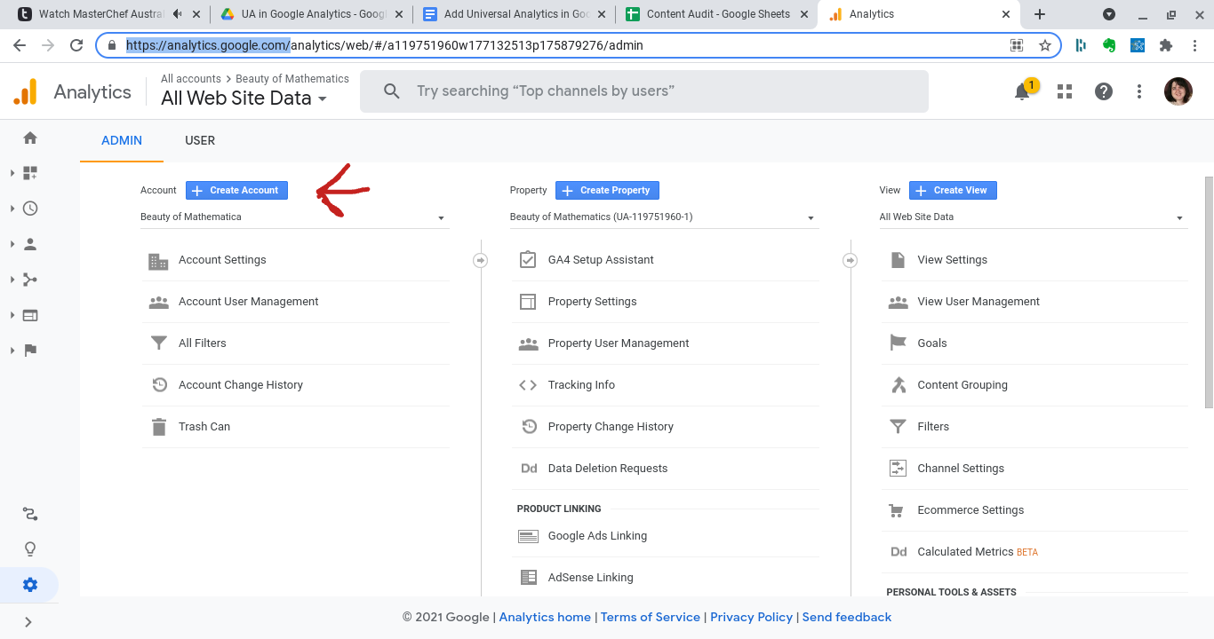Click the QR code icon in address bar

coord(1017,45)
